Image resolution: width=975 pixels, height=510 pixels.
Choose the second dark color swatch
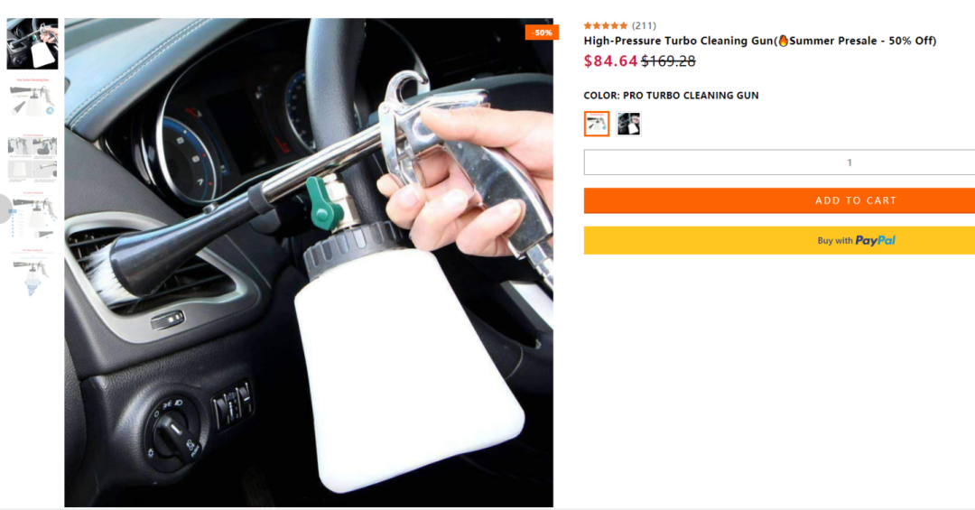[x=628, y=124]
